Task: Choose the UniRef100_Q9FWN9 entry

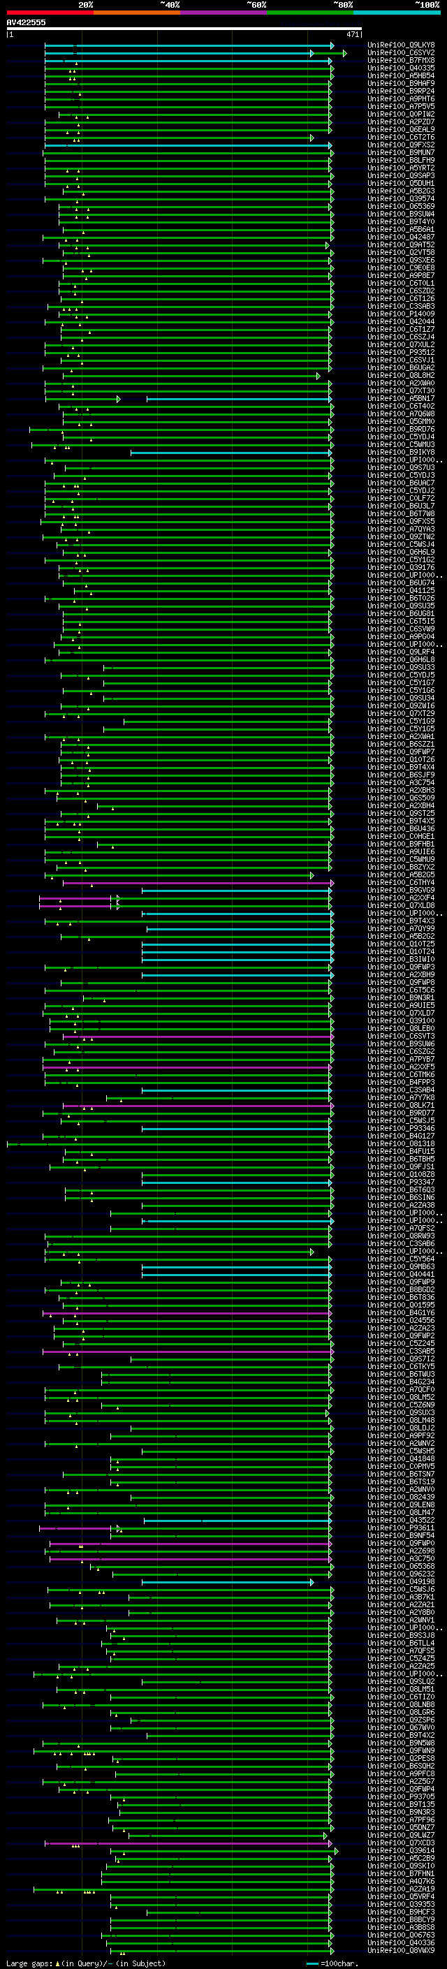Action: tap(401, 1750)
